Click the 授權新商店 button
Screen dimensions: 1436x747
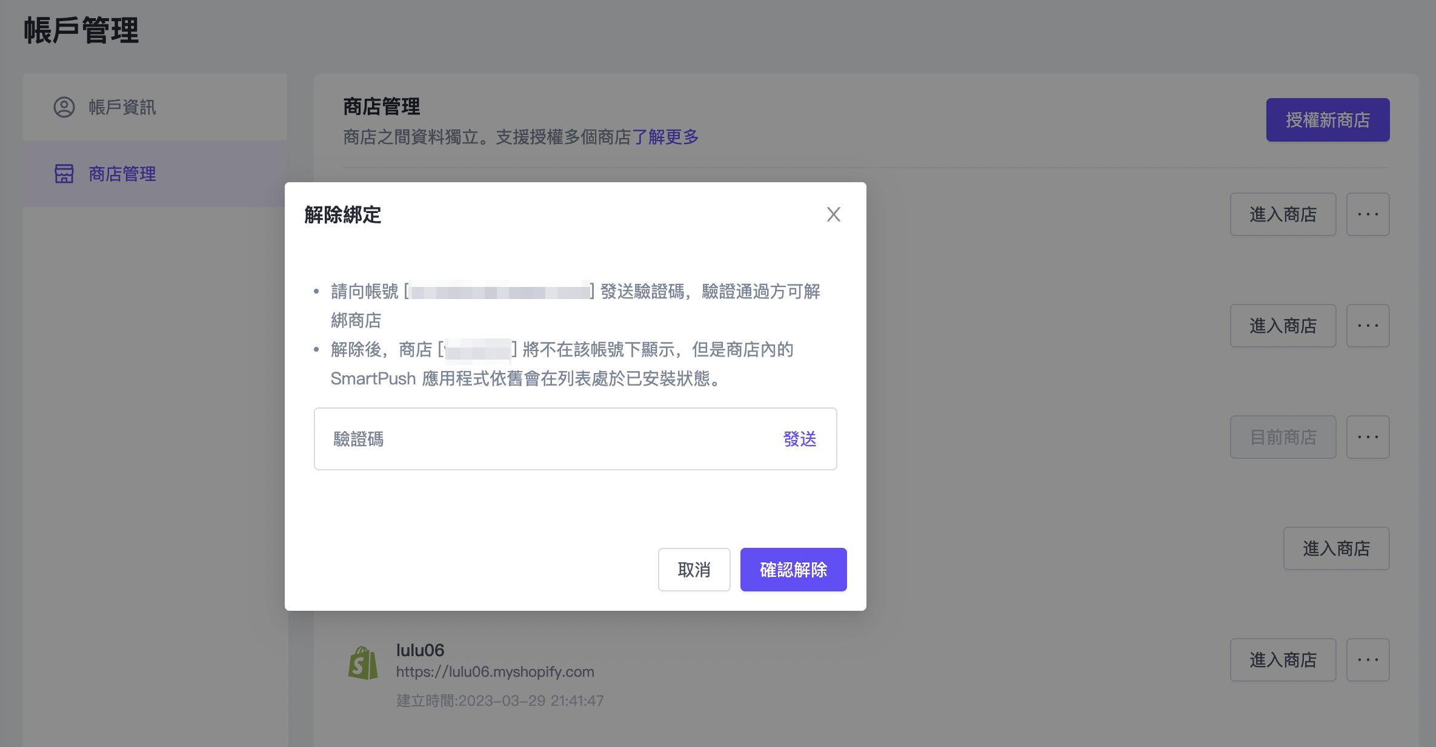pos(1328,120)
